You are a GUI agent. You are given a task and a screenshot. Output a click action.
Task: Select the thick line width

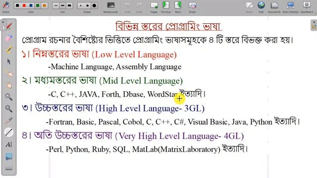[69, 5]
